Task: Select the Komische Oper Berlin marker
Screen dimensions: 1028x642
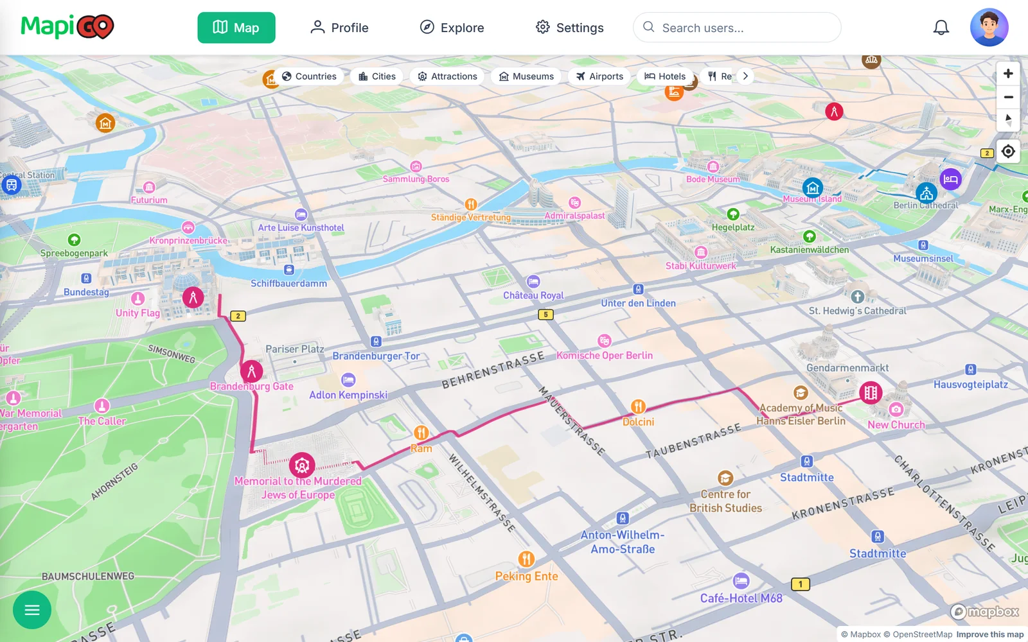Action: (x=604, y=341)
